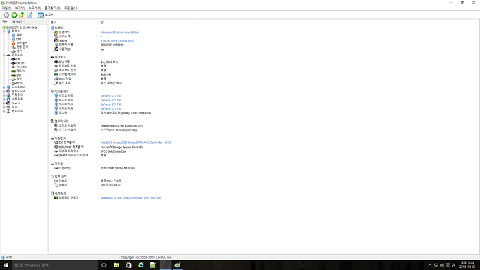This screenshot has height=270, width=480.
Task: Select the SPD memory icon in the tree
Action: pos(13,75)
